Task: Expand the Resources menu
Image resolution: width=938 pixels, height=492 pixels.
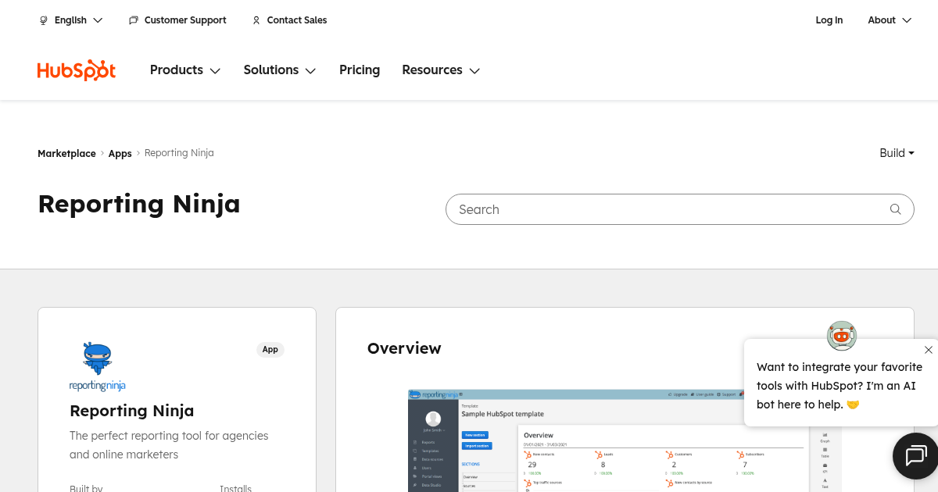Action: point(441,70)
